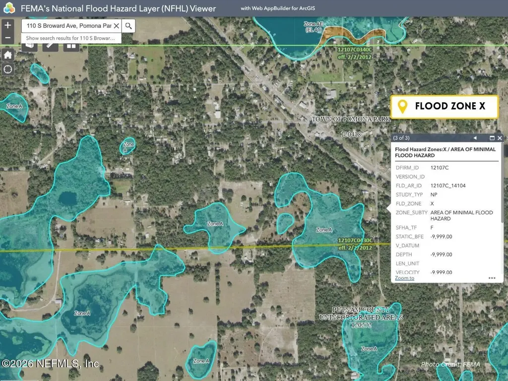This screenshot has width=508, height=381.
Task: Select 'Show search results for 110 S Browar…' suggestion
Action: [x=71, y=38]
